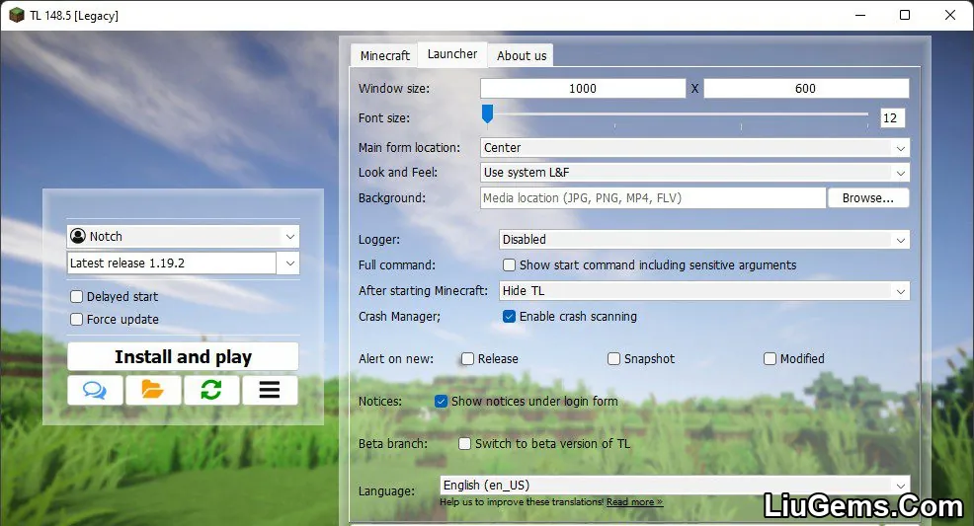Click the Background media location input field
This screenshot has width=974, height=526.
652,198
